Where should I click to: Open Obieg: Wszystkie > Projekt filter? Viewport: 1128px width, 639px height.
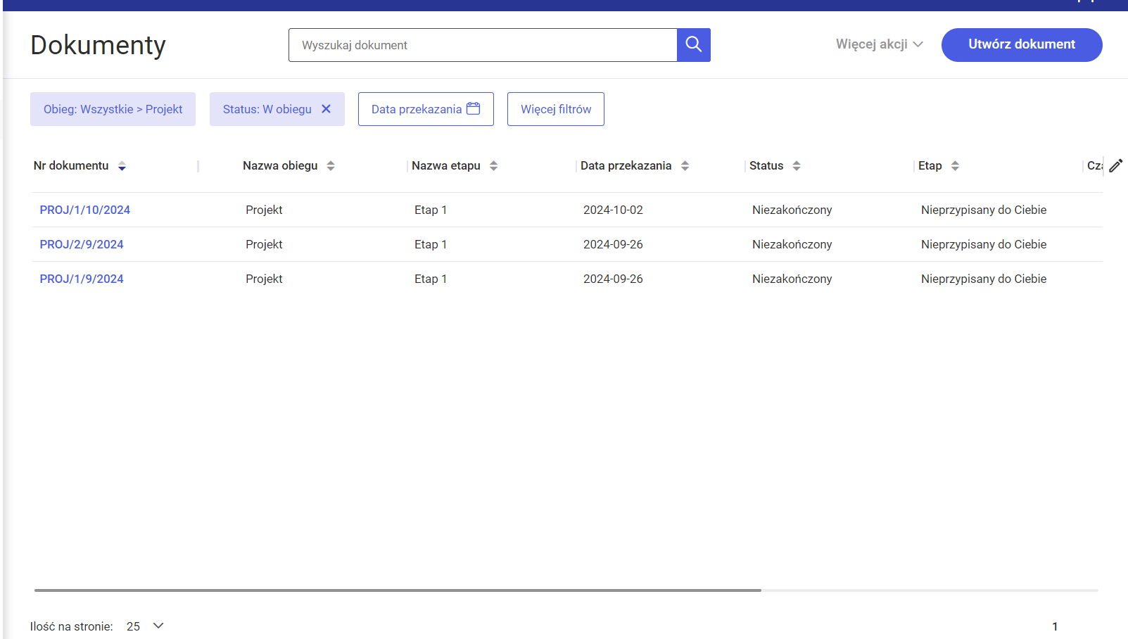(113, 109)
